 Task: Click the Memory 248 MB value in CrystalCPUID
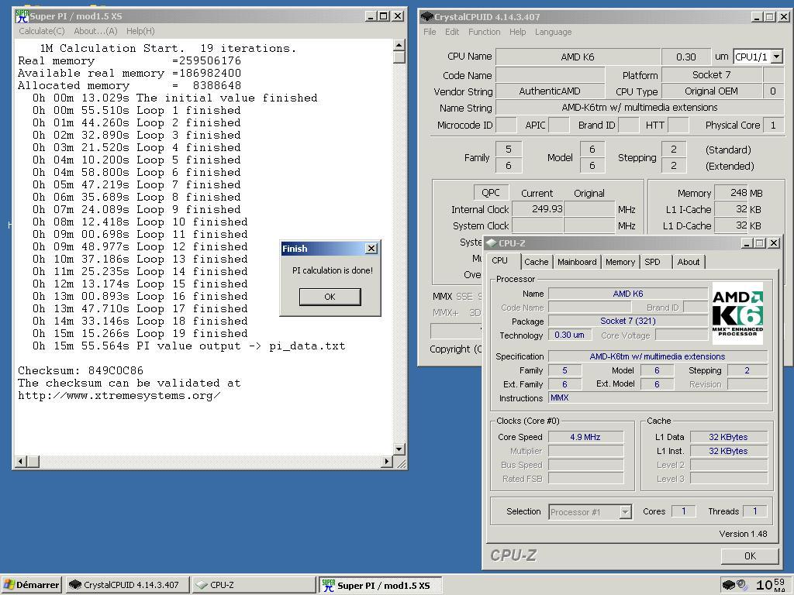coord(731,193)
